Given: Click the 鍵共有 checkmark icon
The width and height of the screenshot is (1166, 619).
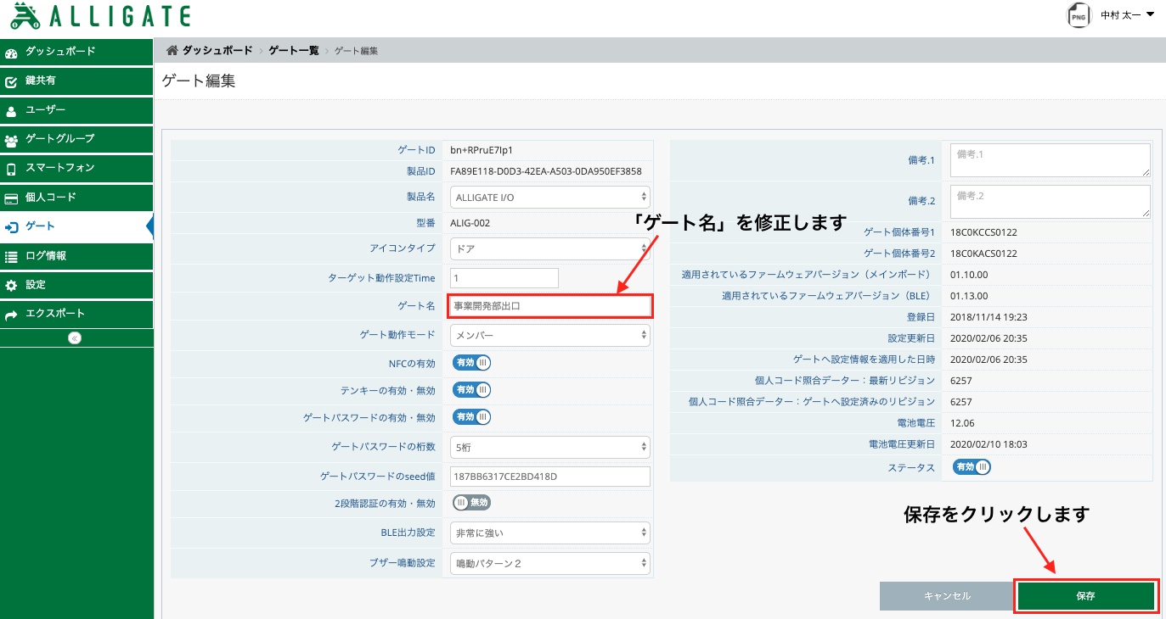Looking at the screenshot, I should [x=11, y=82].
